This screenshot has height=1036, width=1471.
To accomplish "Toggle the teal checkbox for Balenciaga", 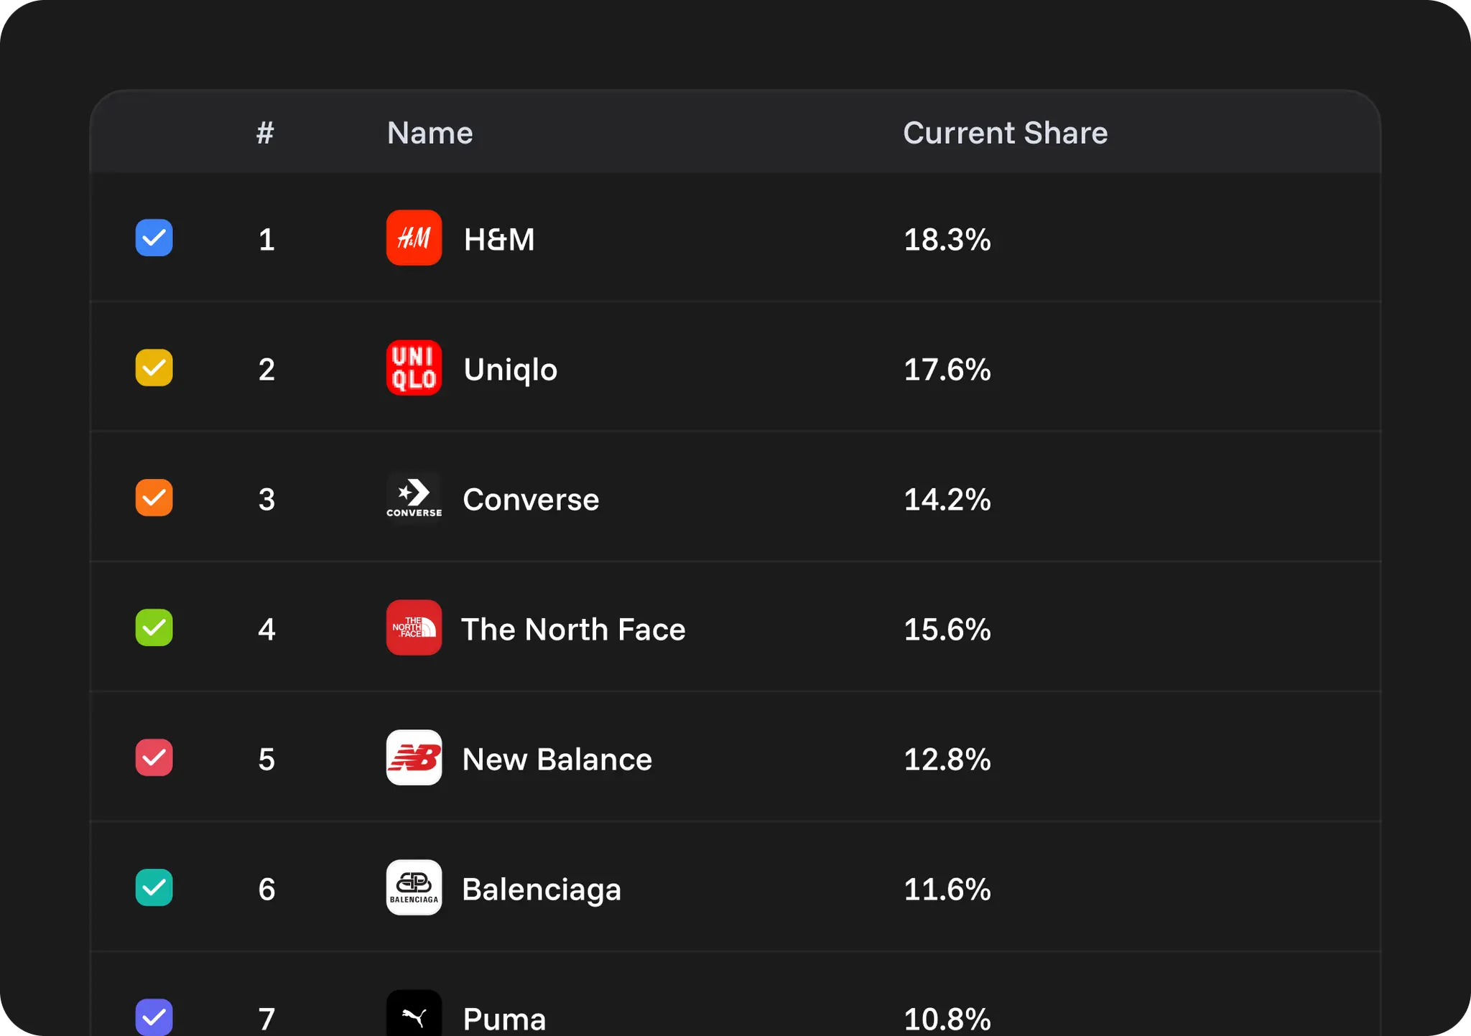I will [x=153, y=887].
